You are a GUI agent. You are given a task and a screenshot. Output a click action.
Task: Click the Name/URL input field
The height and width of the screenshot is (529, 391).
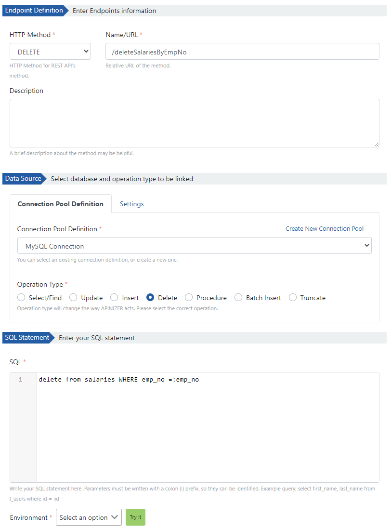click(x=242, y=52)
